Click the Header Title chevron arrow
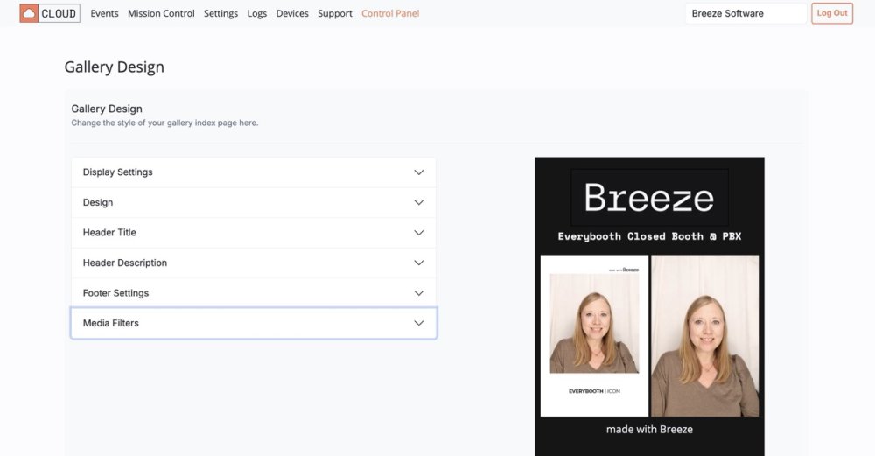The height and width of the screenshot is (456, 875). (x=418, y=233)
